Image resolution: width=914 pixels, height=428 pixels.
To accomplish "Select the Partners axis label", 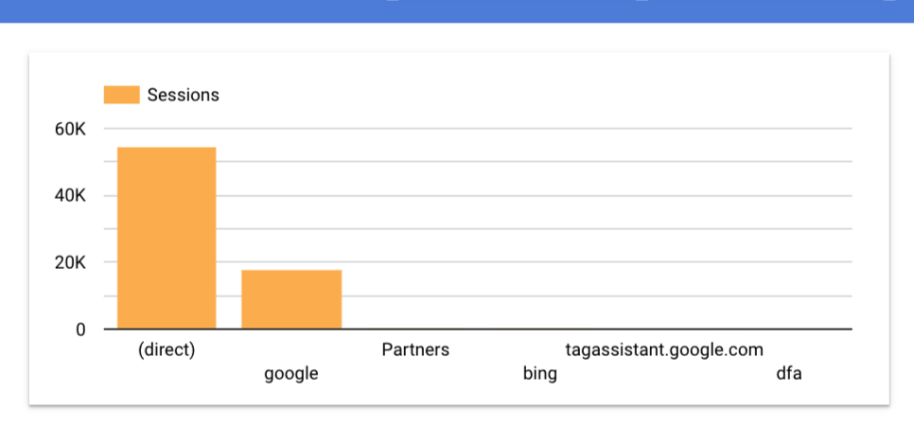I will (415, 349).
